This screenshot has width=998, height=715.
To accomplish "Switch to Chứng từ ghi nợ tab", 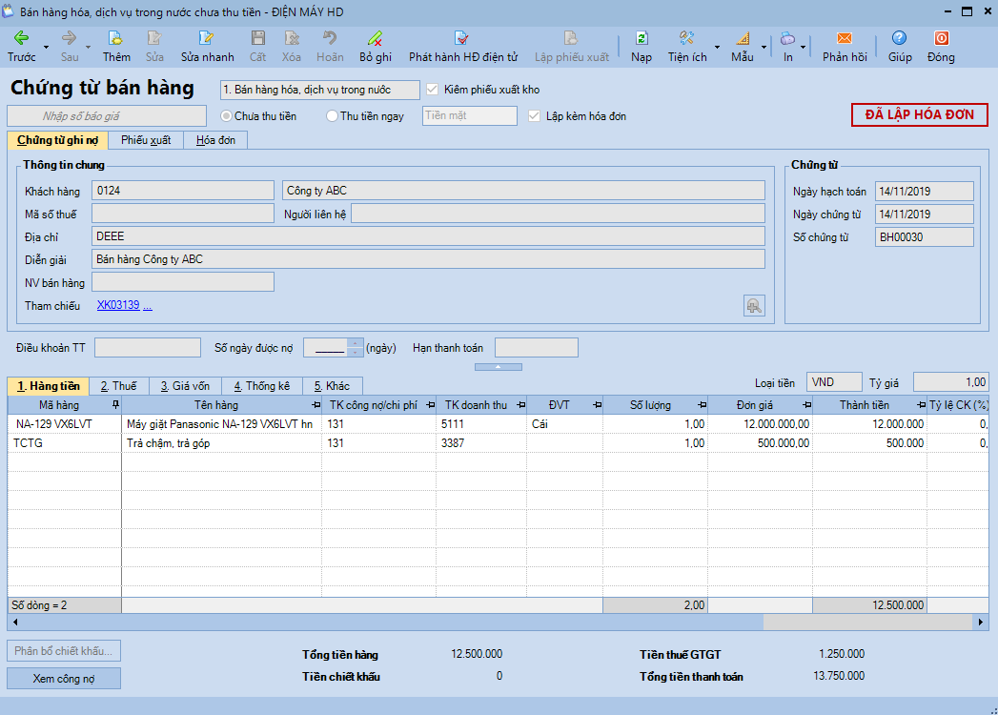I will point(57,140).
